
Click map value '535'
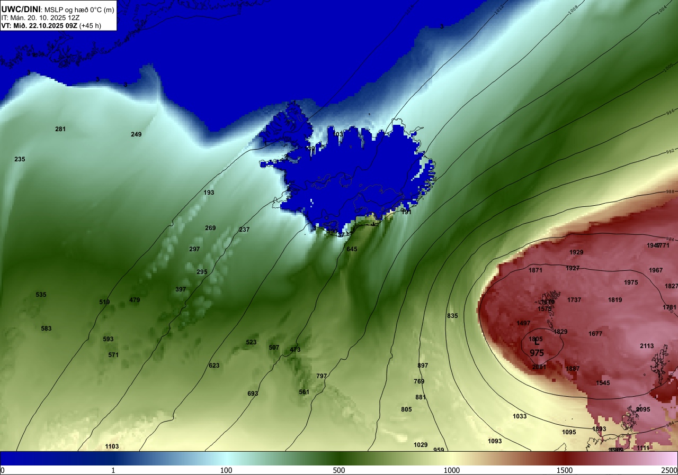41,295
